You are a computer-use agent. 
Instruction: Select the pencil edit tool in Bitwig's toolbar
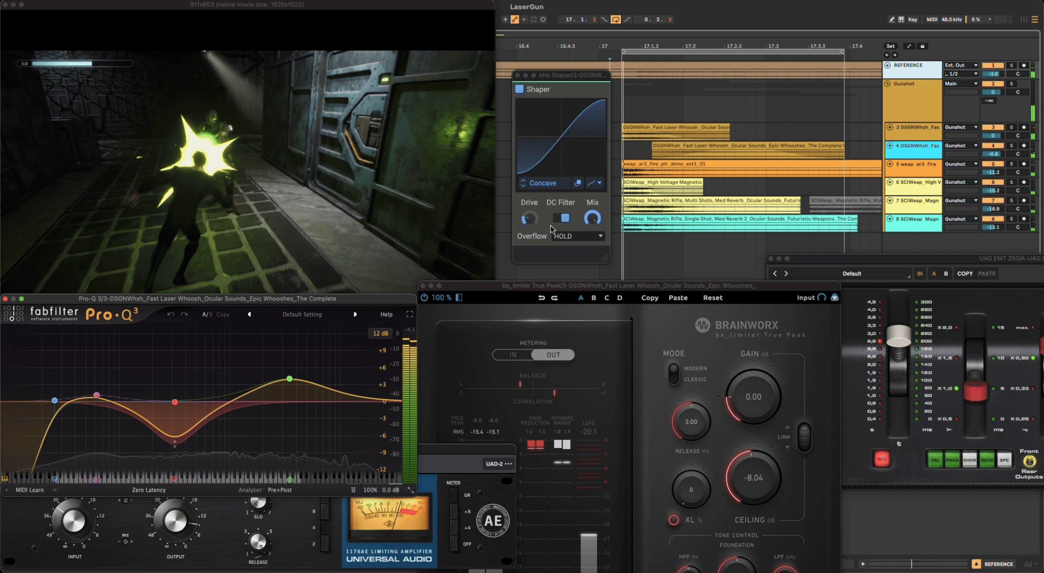(892, 19)
